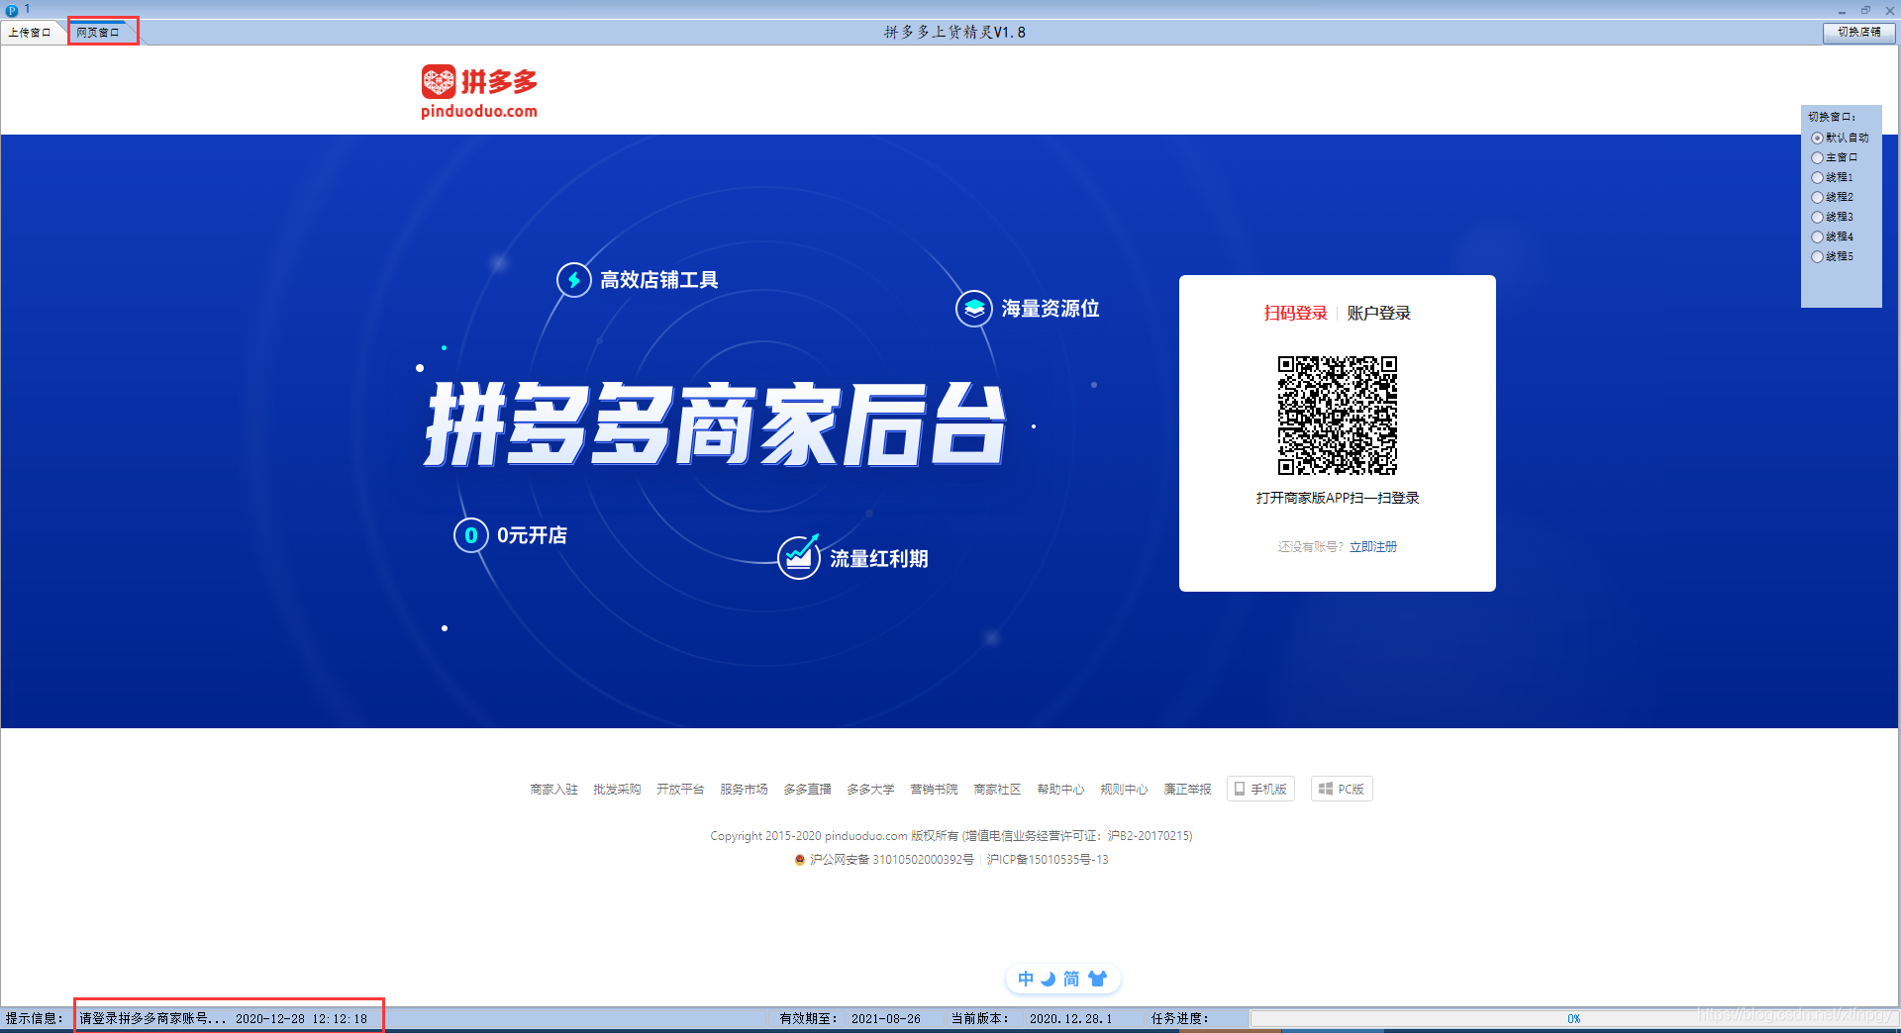Select the 线程1 radio option
The image size is (1901, 1033).
coord(1833,177)
